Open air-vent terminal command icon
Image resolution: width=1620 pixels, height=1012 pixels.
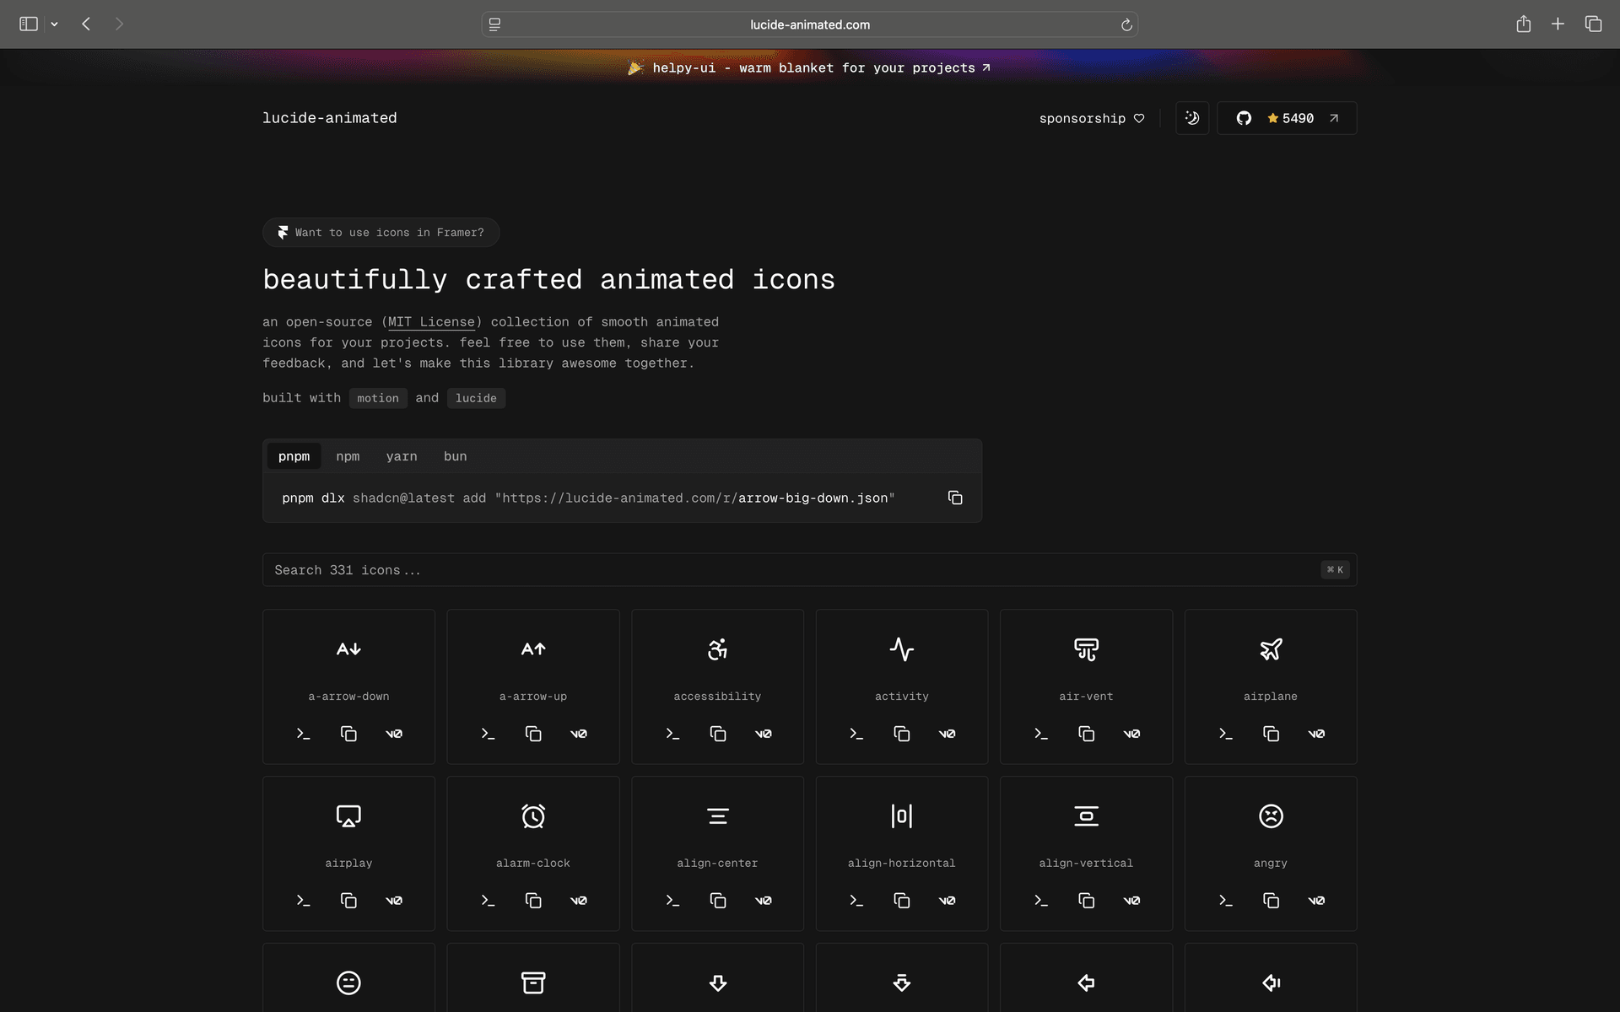(x=1041, y=734)
